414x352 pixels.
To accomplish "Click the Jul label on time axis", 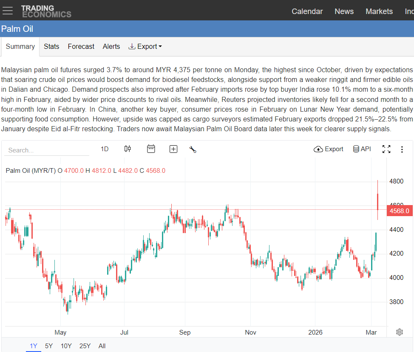I will coord(124,332).
